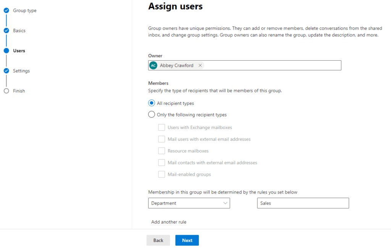Click the Users step circle icon

tap(6, 51)
